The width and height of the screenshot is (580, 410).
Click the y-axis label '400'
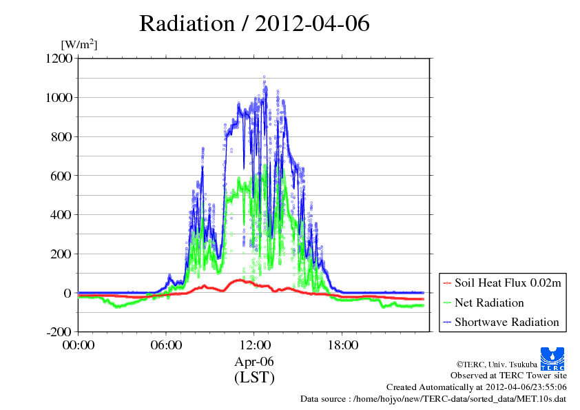[61, 214]
